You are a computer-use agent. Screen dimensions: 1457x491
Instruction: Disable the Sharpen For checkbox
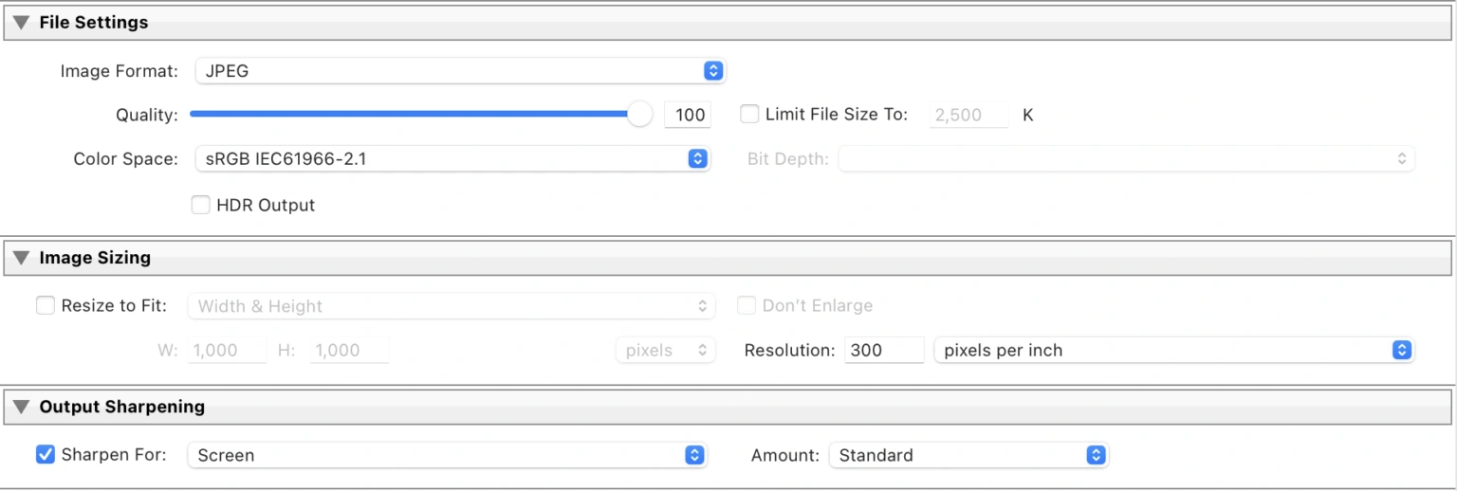click(45, 455)
